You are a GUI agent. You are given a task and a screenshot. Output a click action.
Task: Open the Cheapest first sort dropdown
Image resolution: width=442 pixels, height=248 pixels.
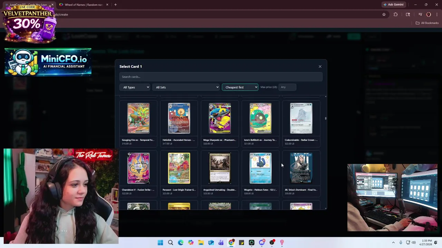click(240, 87)
